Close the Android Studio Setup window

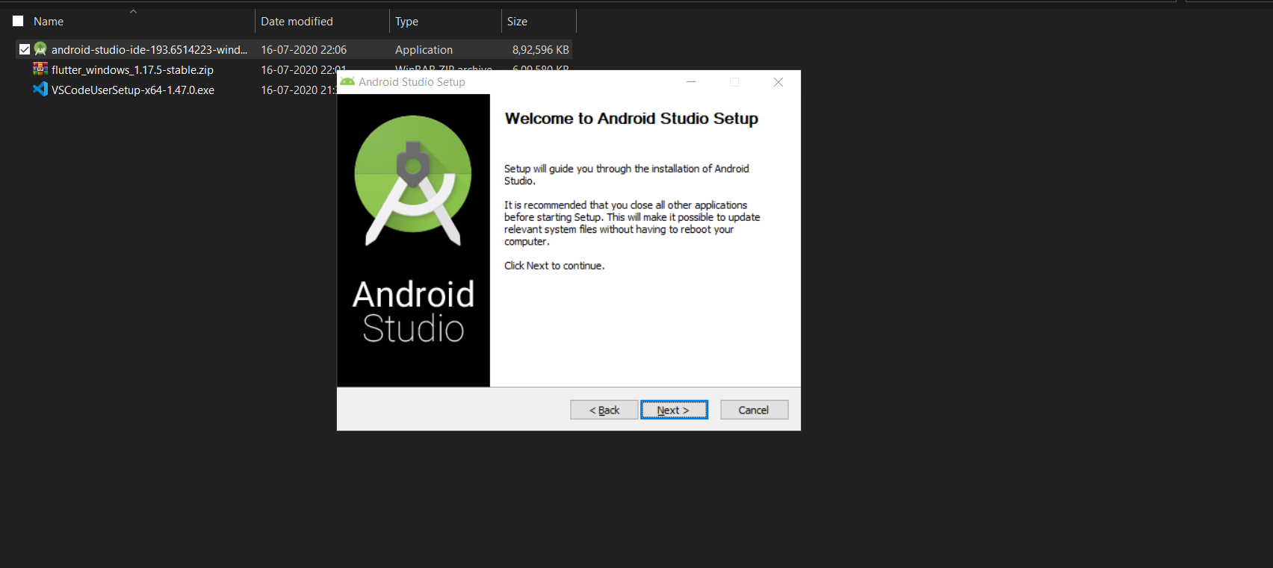coord(778,82)
